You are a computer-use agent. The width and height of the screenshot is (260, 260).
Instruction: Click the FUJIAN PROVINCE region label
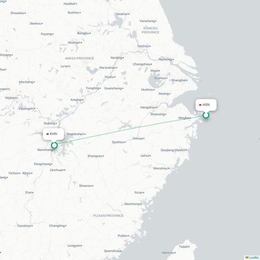click(108, 215)
